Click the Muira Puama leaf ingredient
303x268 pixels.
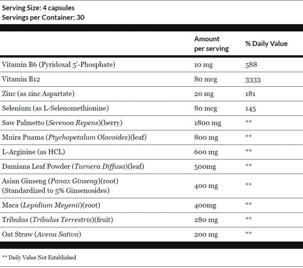click(74, 137)
